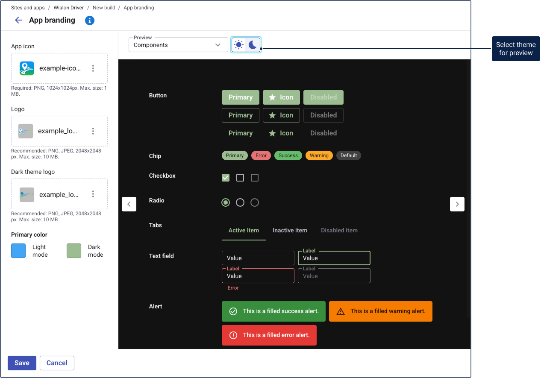This screenshot has height=378, width=541.
Task: Go back using the arrow beside App branding
Action: pos(18,20)
